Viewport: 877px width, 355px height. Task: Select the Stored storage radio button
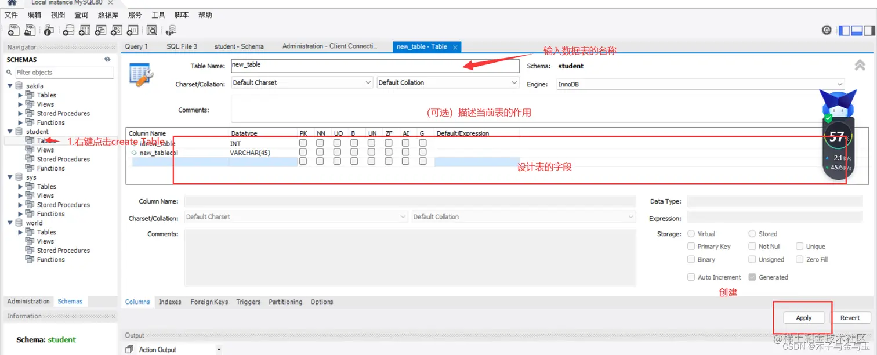pyautogui.click(x=752, y=234)
